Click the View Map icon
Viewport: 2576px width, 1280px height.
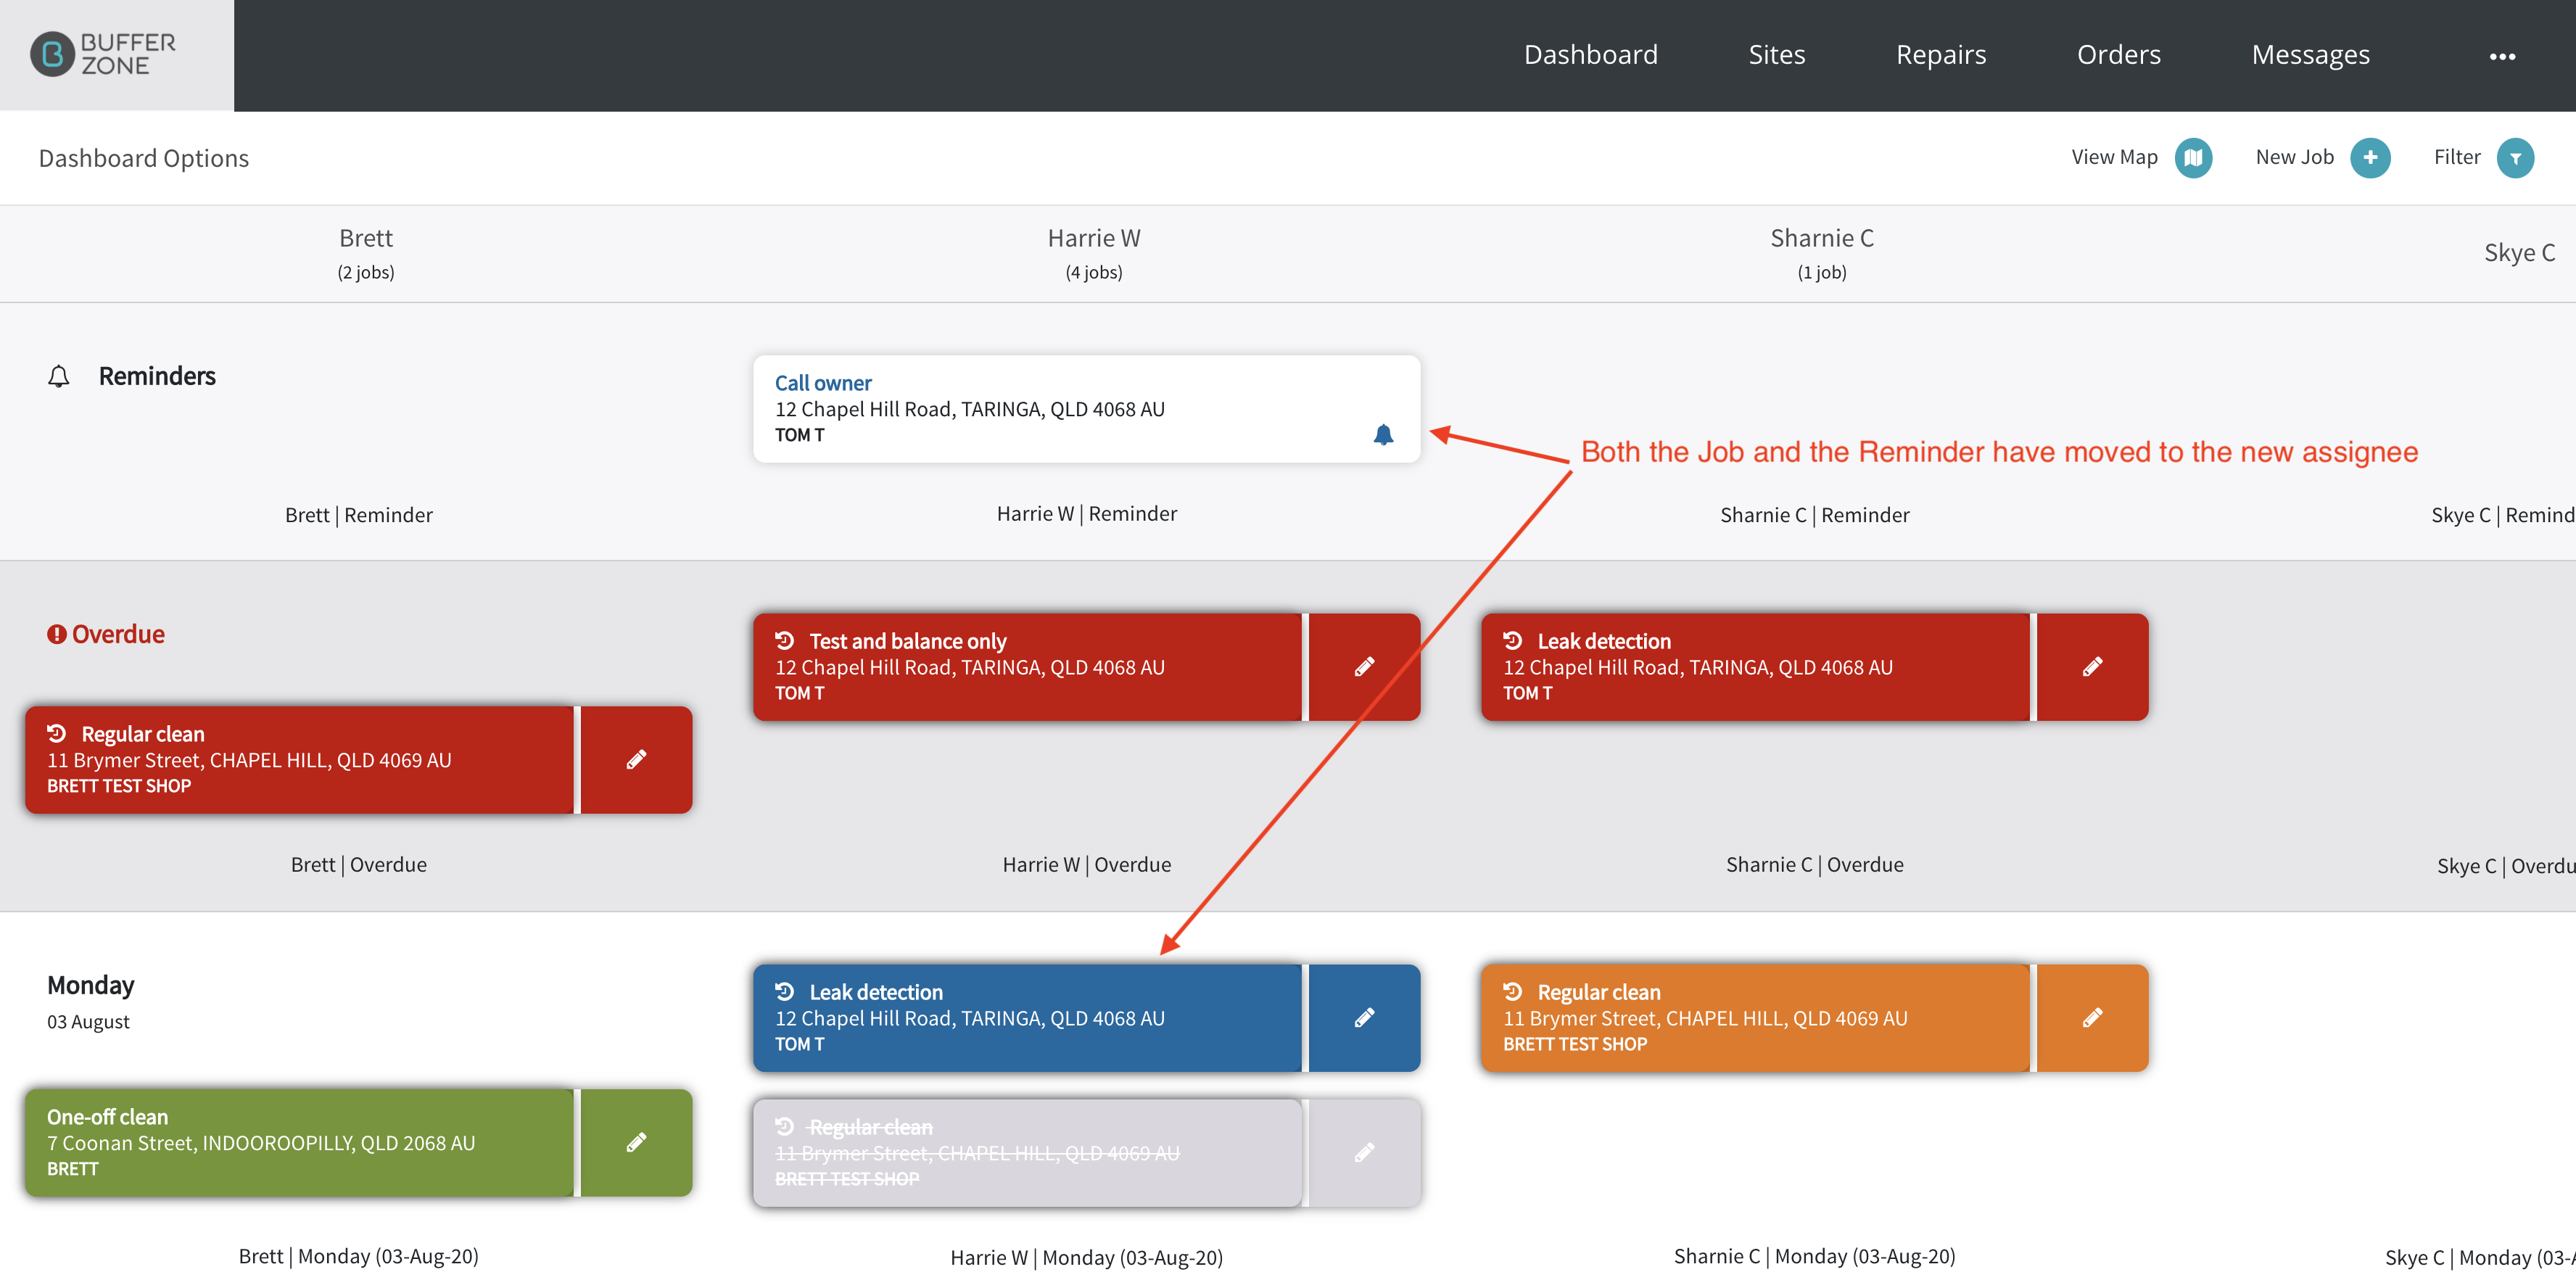(x=2193, y=158)
